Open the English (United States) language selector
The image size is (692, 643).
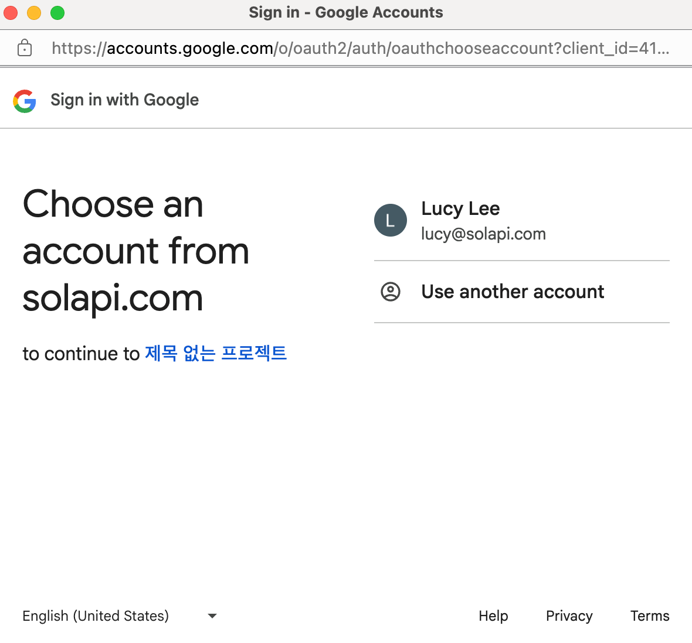coord(96,616)
